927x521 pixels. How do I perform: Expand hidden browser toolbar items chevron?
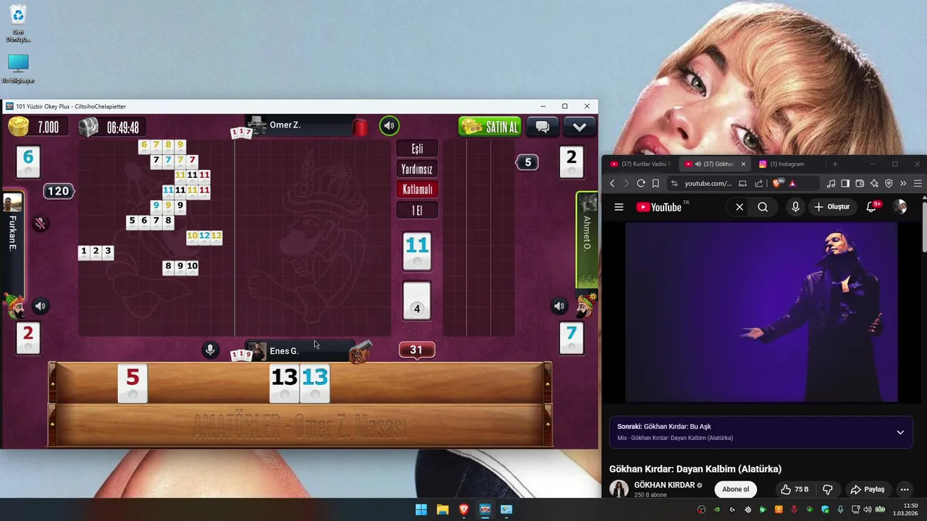(x=903, y=184)
